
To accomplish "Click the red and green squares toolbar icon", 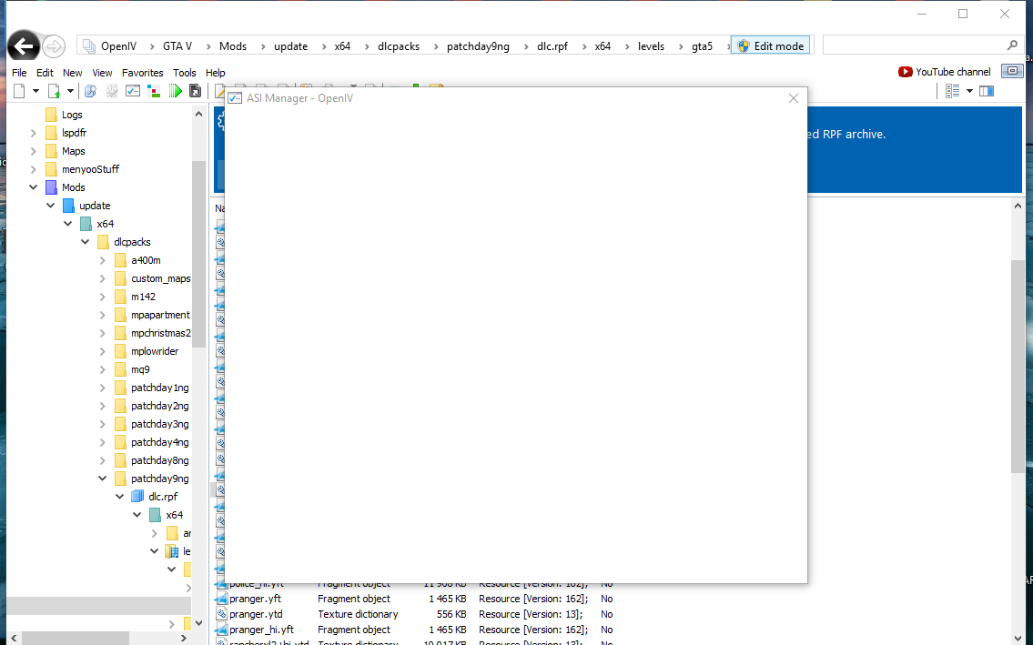I will 154,91.
